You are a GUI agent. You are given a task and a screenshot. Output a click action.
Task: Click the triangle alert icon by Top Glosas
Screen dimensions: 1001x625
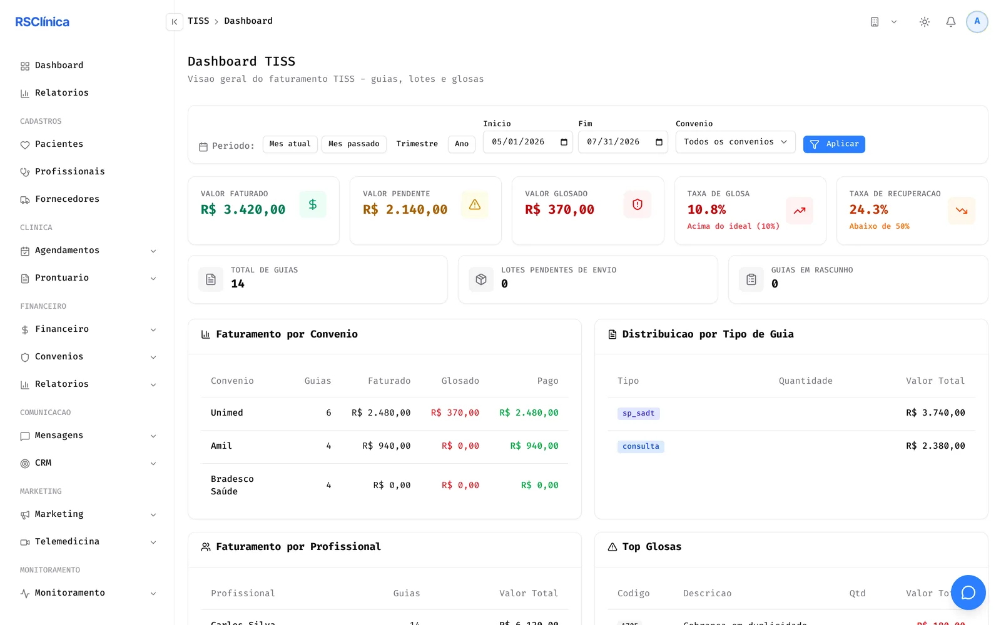(x=612, y=547)
